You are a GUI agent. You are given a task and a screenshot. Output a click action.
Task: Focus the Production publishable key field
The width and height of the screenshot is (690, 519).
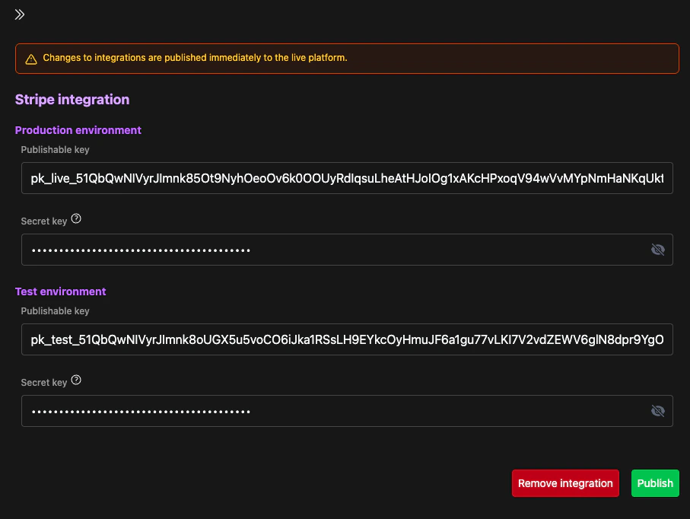(x=347, y=178)
